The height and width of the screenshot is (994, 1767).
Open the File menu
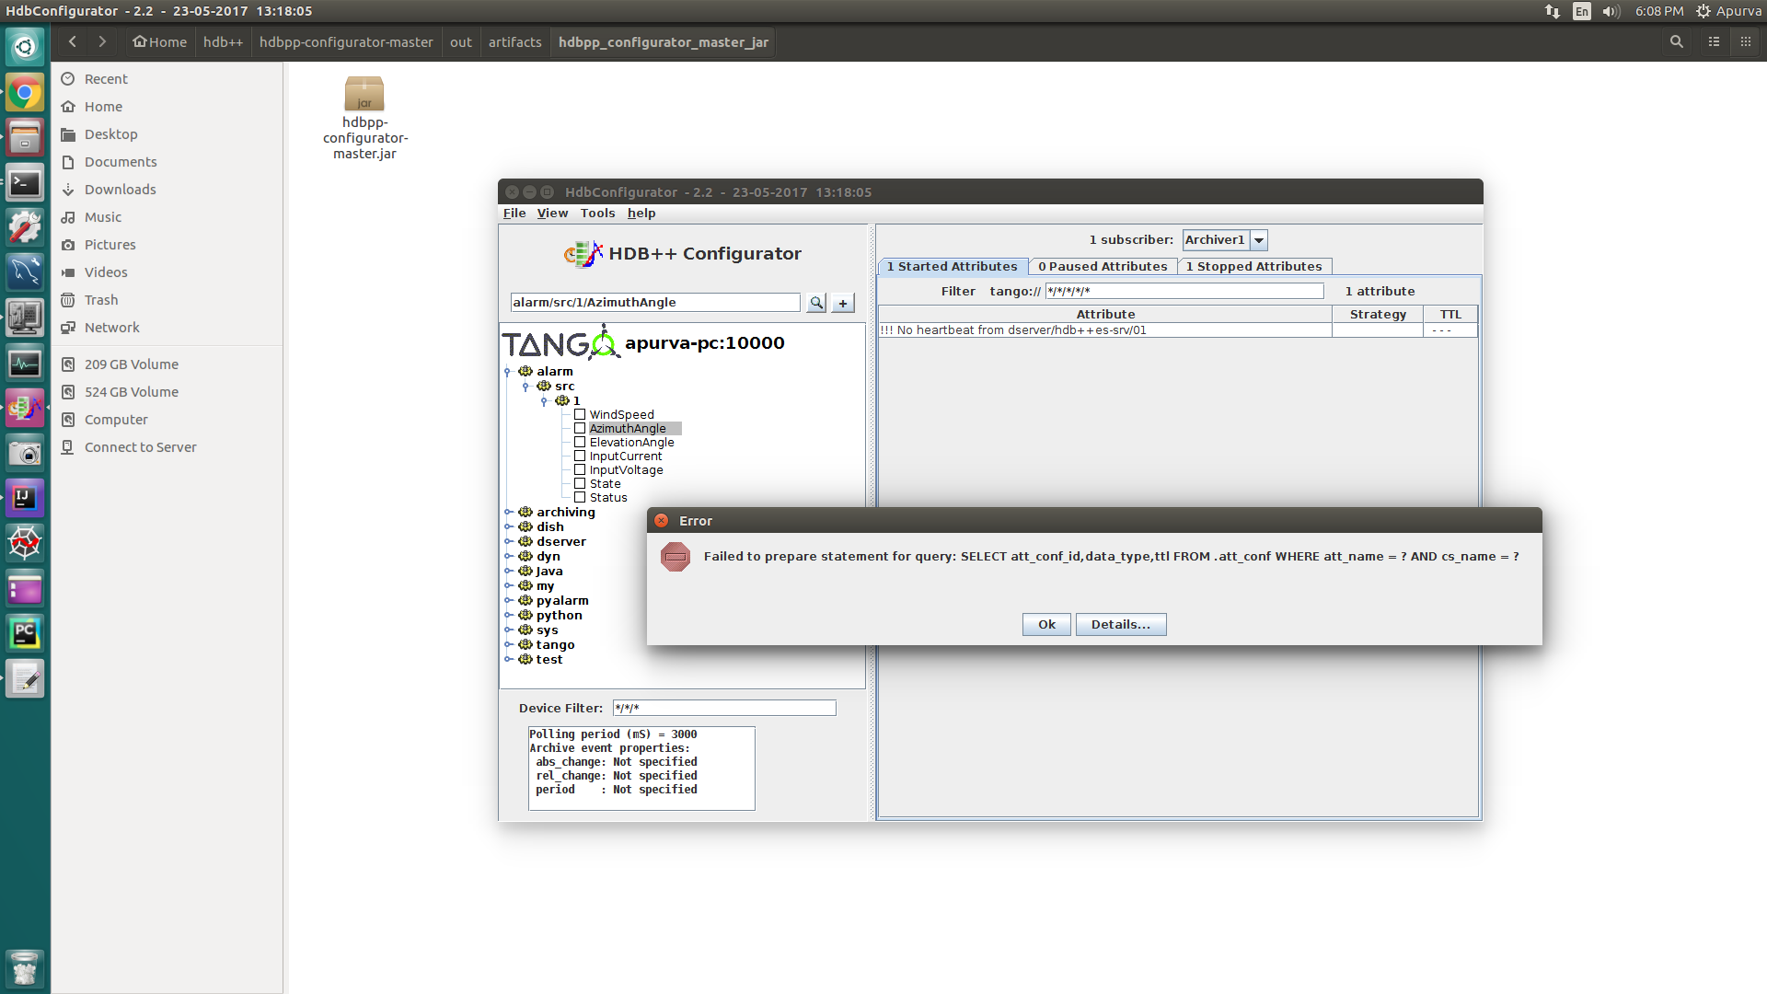(x=514, y=213)
